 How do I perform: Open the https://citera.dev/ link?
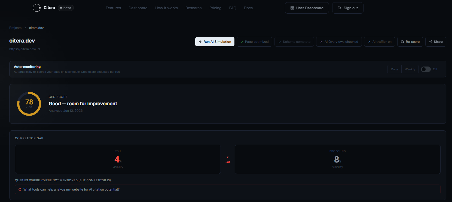point(23,49)
